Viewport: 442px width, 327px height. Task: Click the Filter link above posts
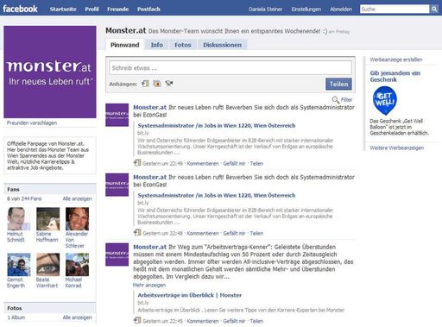[x=346, y=100]
